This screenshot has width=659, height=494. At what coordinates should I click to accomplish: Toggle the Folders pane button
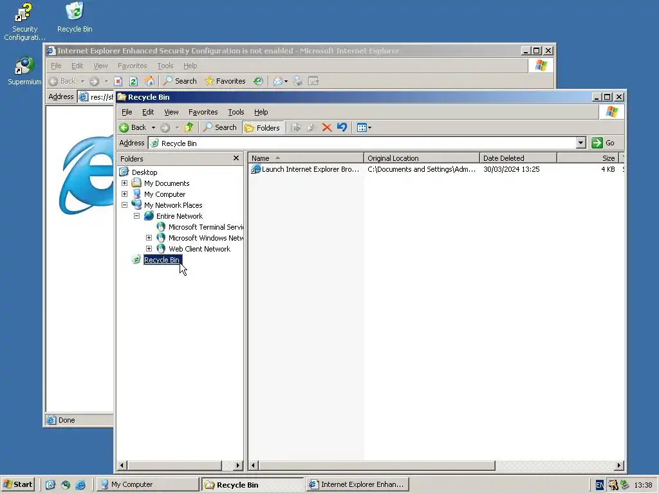pyautogui.click(x=263, y=128)
